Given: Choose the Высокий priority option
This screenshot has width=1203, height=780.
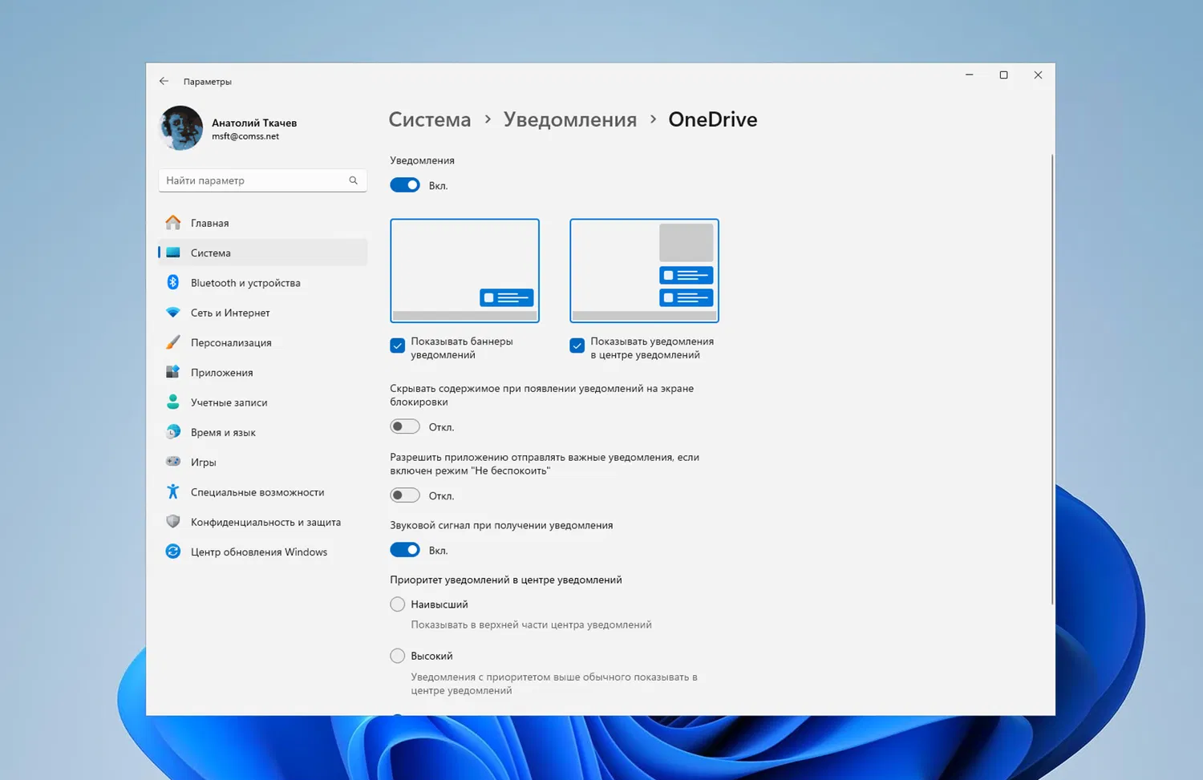Looking at the screenshot, I should (x=398, y=656).
